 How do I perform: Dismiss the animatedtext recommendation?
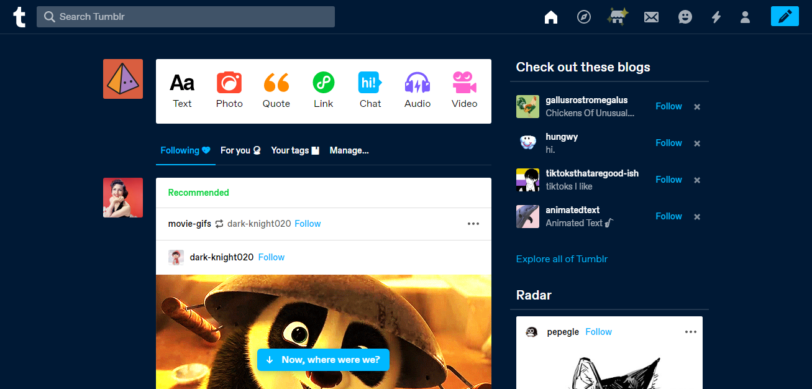(697, 217)
